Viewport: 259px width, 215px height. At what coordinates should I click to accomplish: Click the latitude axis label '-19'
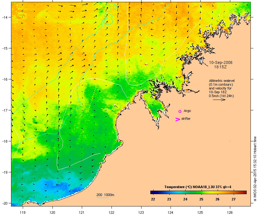(x=4, y=172)
